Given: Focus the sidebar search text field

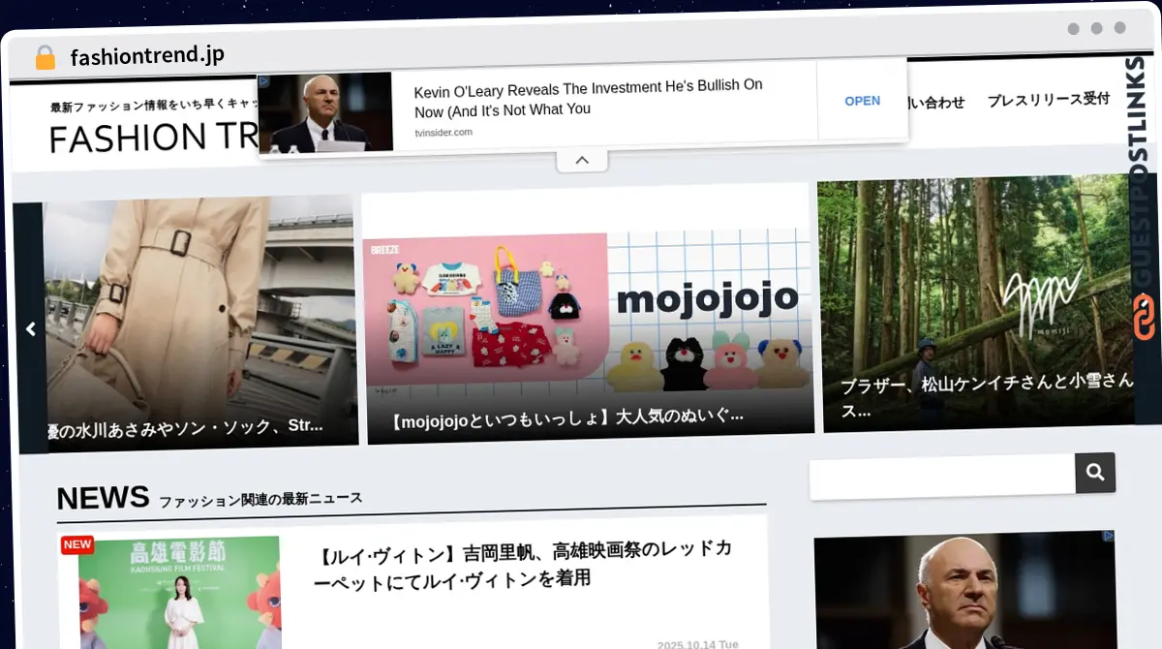Looking at the screenshot, I should [941, 477].
